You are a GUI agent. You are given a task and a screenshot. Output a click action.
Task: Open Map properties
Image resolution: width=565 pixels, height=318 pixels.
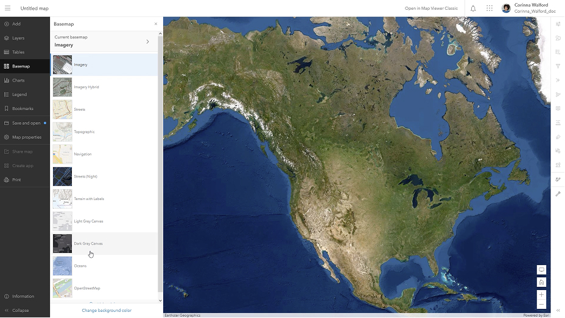25,137
